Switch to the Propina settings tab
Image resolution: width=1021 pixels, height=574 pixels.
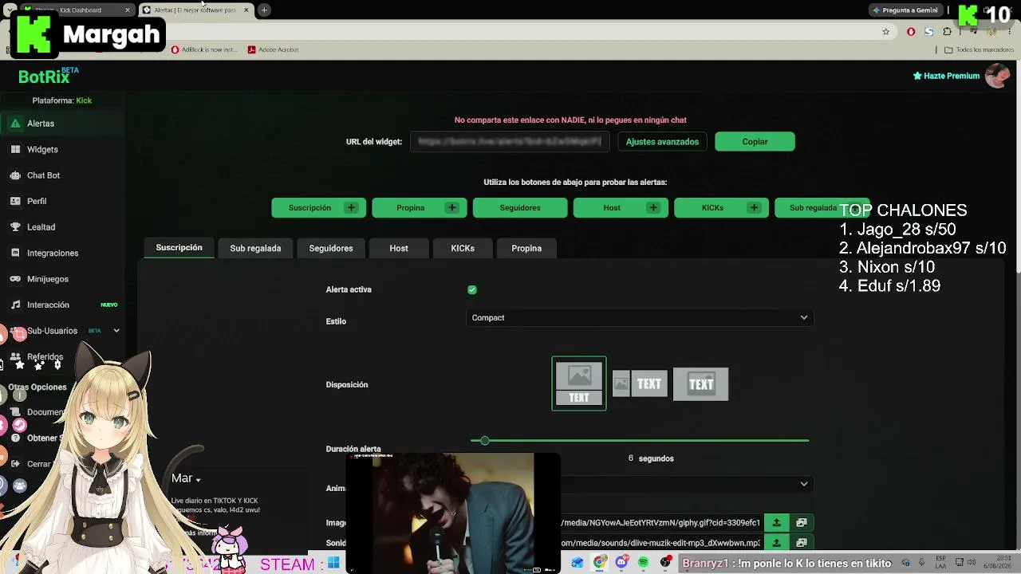pos(526,248)
